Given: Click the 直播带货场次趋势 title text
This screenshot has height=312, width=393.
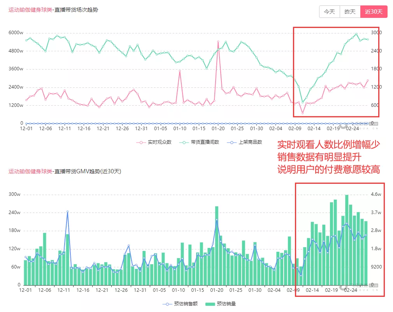Looking at the screenshot, I should [76, 10].
